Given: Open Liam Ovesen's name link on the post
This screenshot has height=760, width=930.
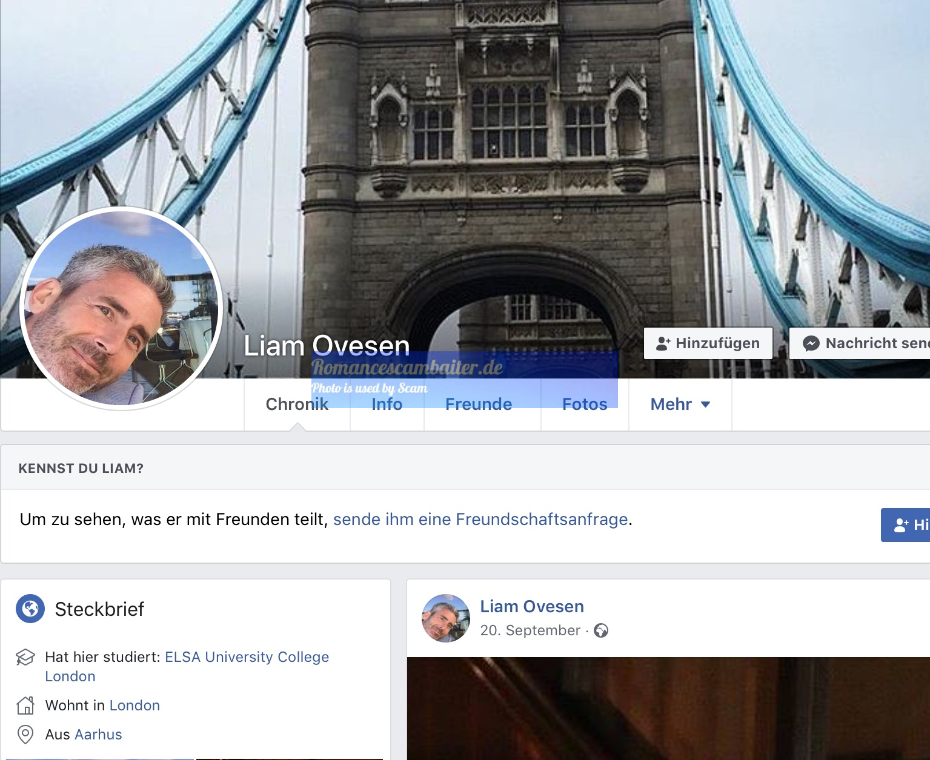Looking at the screenshot, I should coord(532,606).
